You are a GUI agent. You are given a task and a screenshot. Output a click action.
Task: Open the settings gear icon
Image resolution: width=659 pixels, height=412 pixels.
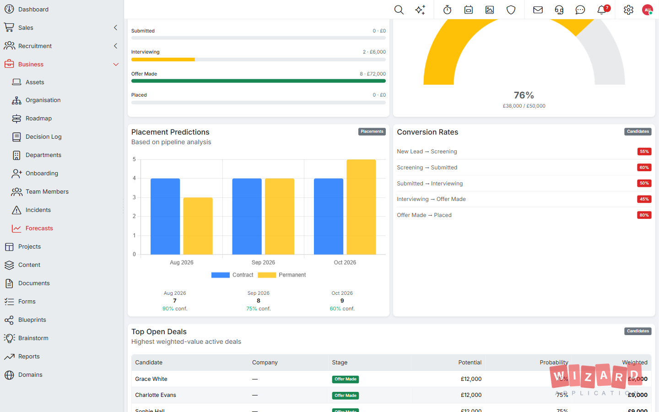(x=629, y=10)
